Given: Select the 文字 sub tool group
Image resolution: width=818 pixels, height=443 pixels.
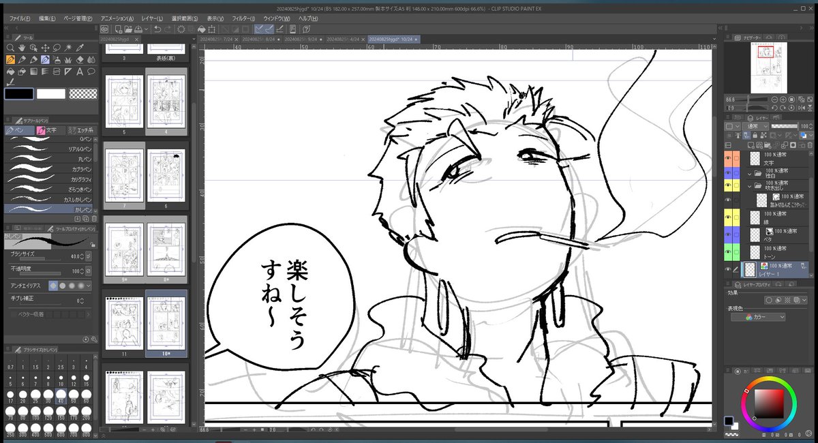Looking at the screenshot, I should click(51, 129).
